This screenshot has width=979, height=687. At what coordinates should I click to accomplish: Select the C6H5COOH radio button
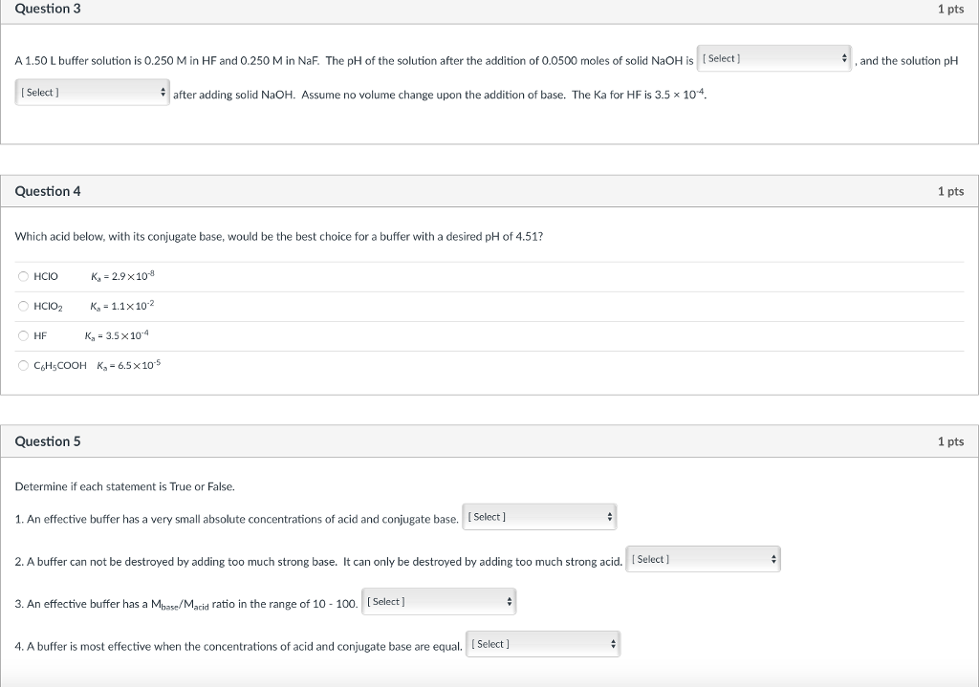coord(24,365)
